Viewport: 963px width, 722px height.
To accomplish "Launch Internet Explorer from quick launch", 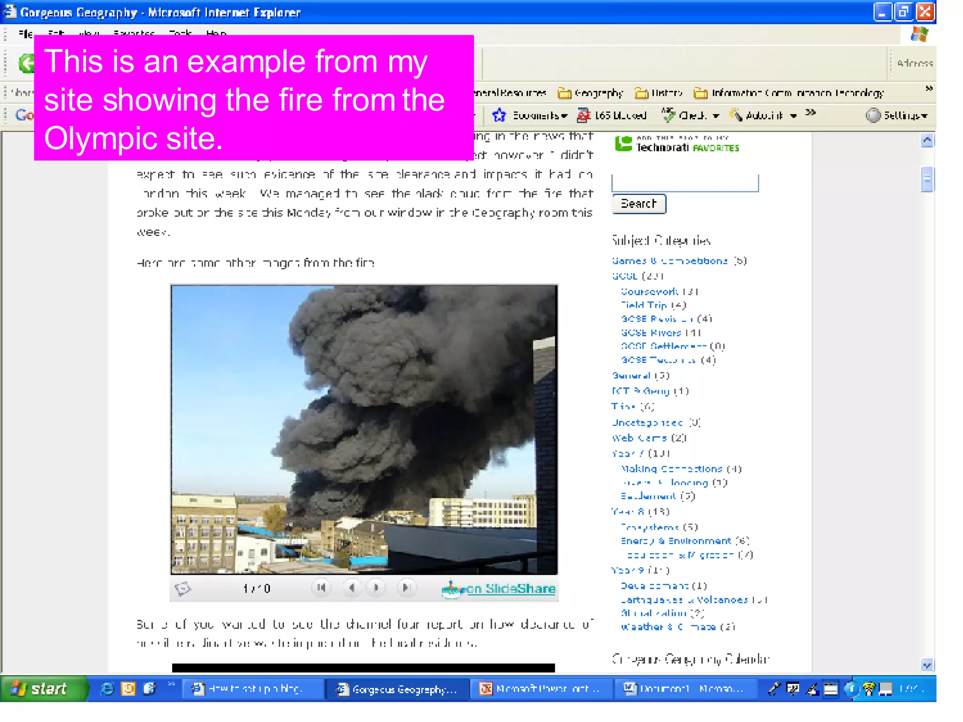I will 107,689.
